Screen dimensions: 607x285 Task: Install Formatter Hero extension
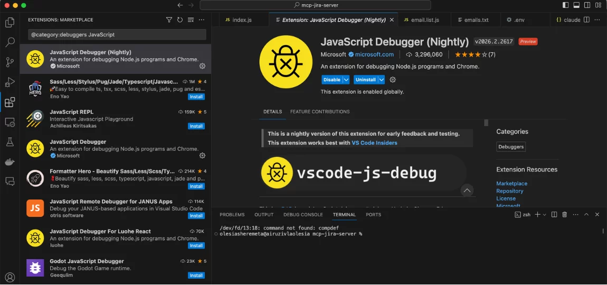click(196, 186)
